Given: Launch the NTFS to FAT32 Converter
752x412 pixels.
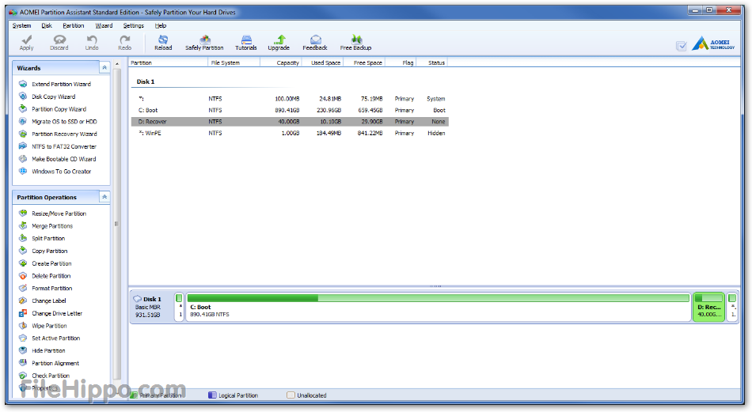Looking at the screenshot, I should click(64, 146).
